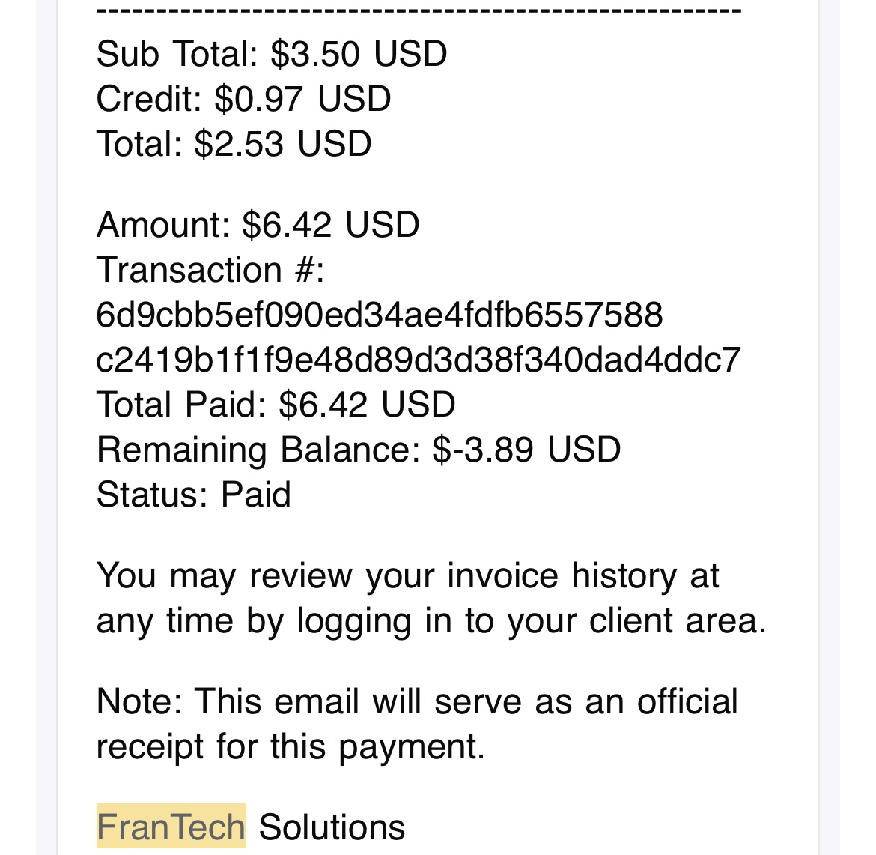
Task: Click the transaction hash line starting with 6d9cbb5
Action: (380, 315)
